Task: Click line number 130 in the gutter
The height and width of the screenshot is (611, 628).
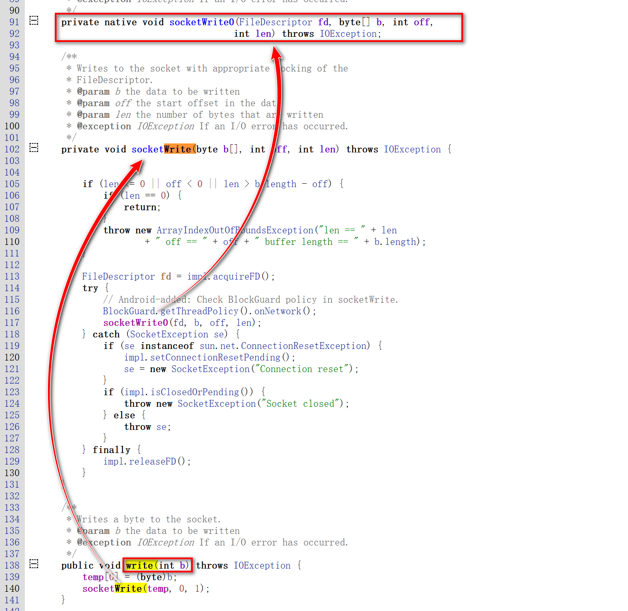Action: click(x=12, y=473)
